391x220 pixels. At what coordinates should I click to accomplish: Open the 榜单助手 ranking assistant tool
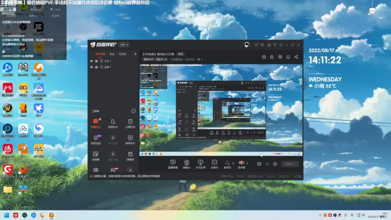point(130,139)
